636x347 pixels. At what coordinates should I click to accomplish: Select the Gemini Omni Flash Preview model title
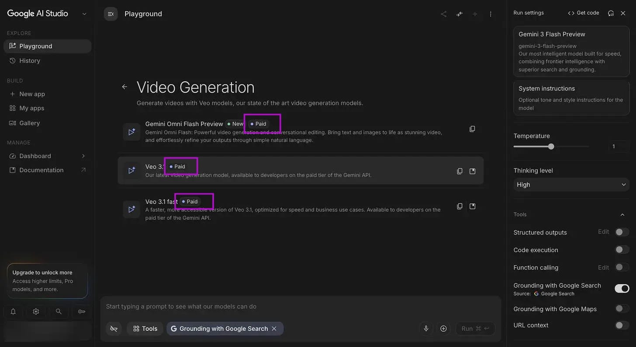pos(184,124)
